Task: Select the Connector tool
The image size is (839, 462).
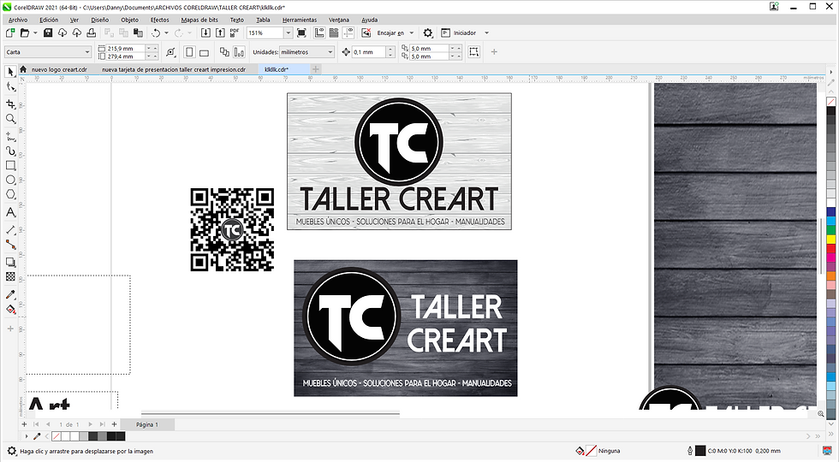Action: tap(10, 245)
